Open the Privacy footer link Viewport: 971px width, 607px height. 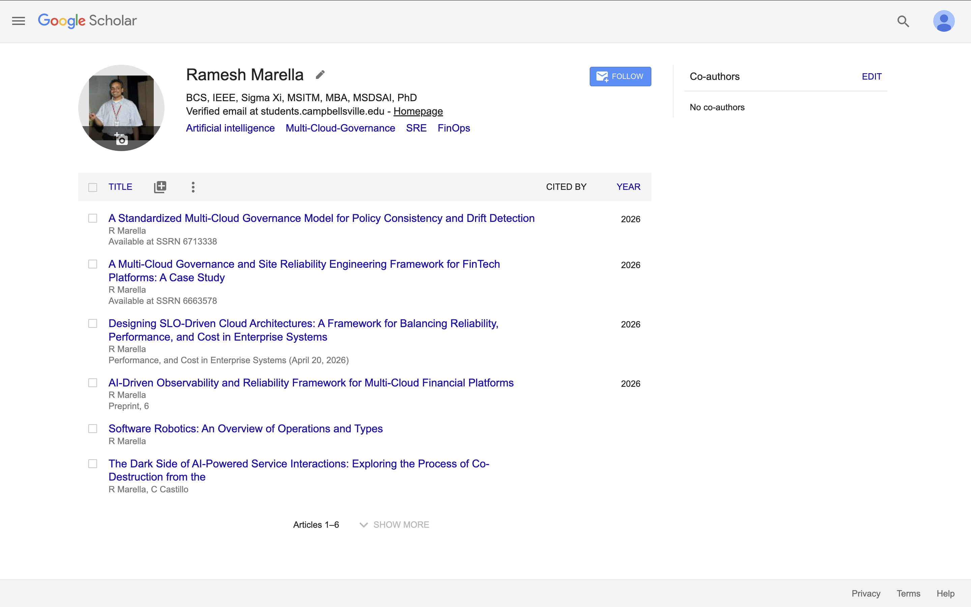[866, 594]
